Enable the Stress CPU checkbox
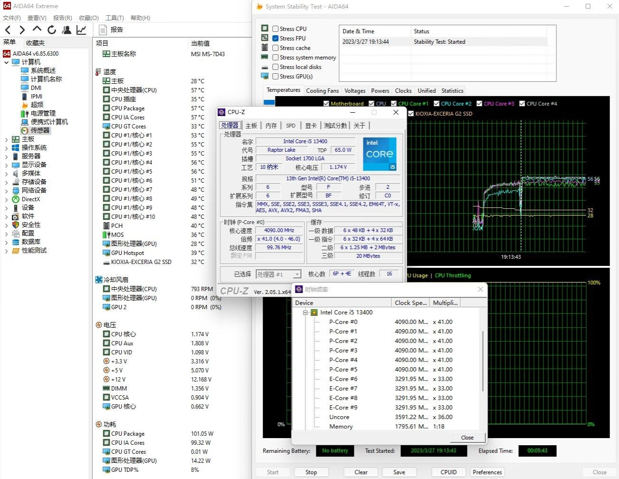Viewport: 619px width, 479px height. [x=276, y=29]
